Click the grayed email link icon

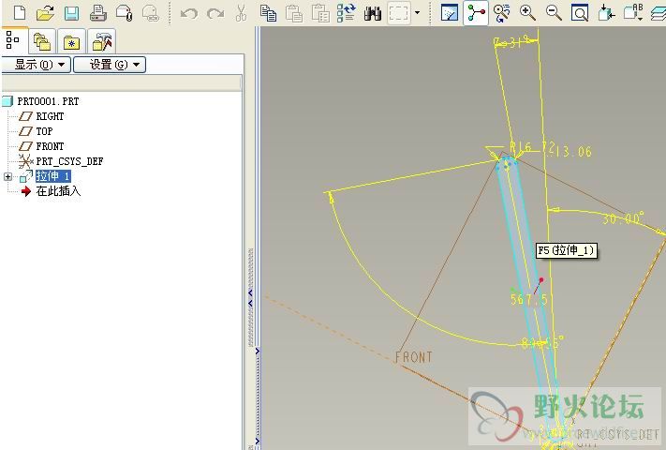tap(151, 13)
